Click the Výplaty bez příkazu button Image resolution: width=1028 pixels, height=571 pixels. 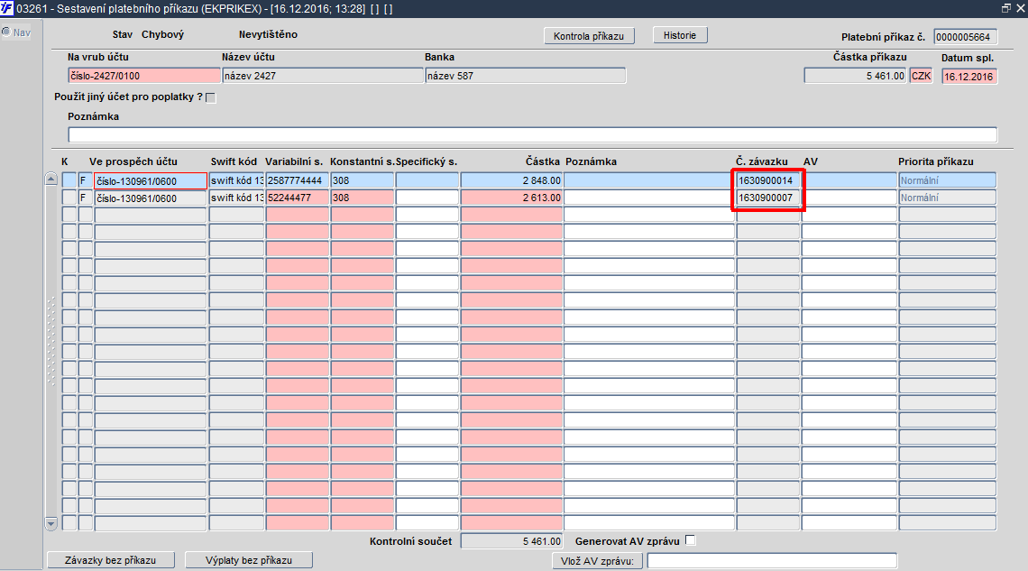(249, 560)
